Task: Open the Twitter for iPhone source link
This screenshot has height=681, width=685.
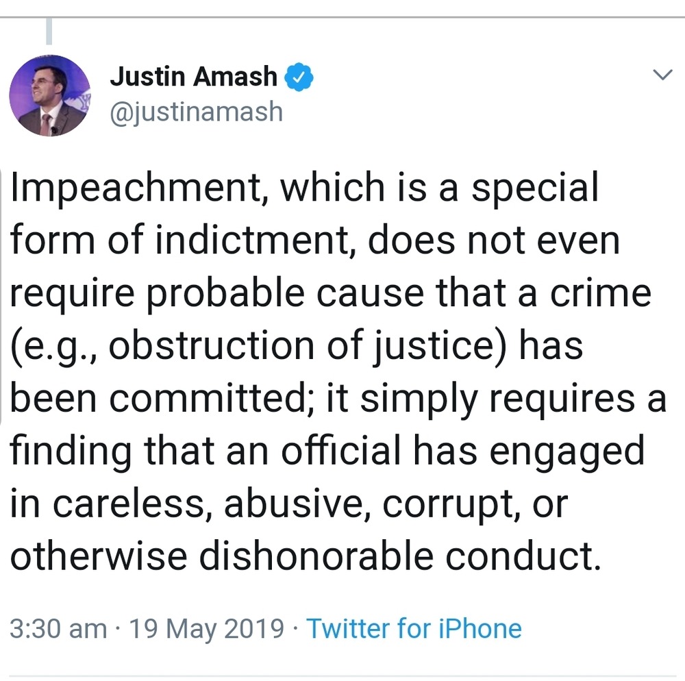Action: pos(414,628)
